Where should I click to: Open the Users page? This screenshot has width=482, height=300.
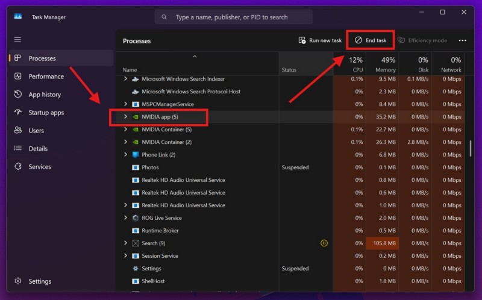pyautogui.click(x=36, y=131)
